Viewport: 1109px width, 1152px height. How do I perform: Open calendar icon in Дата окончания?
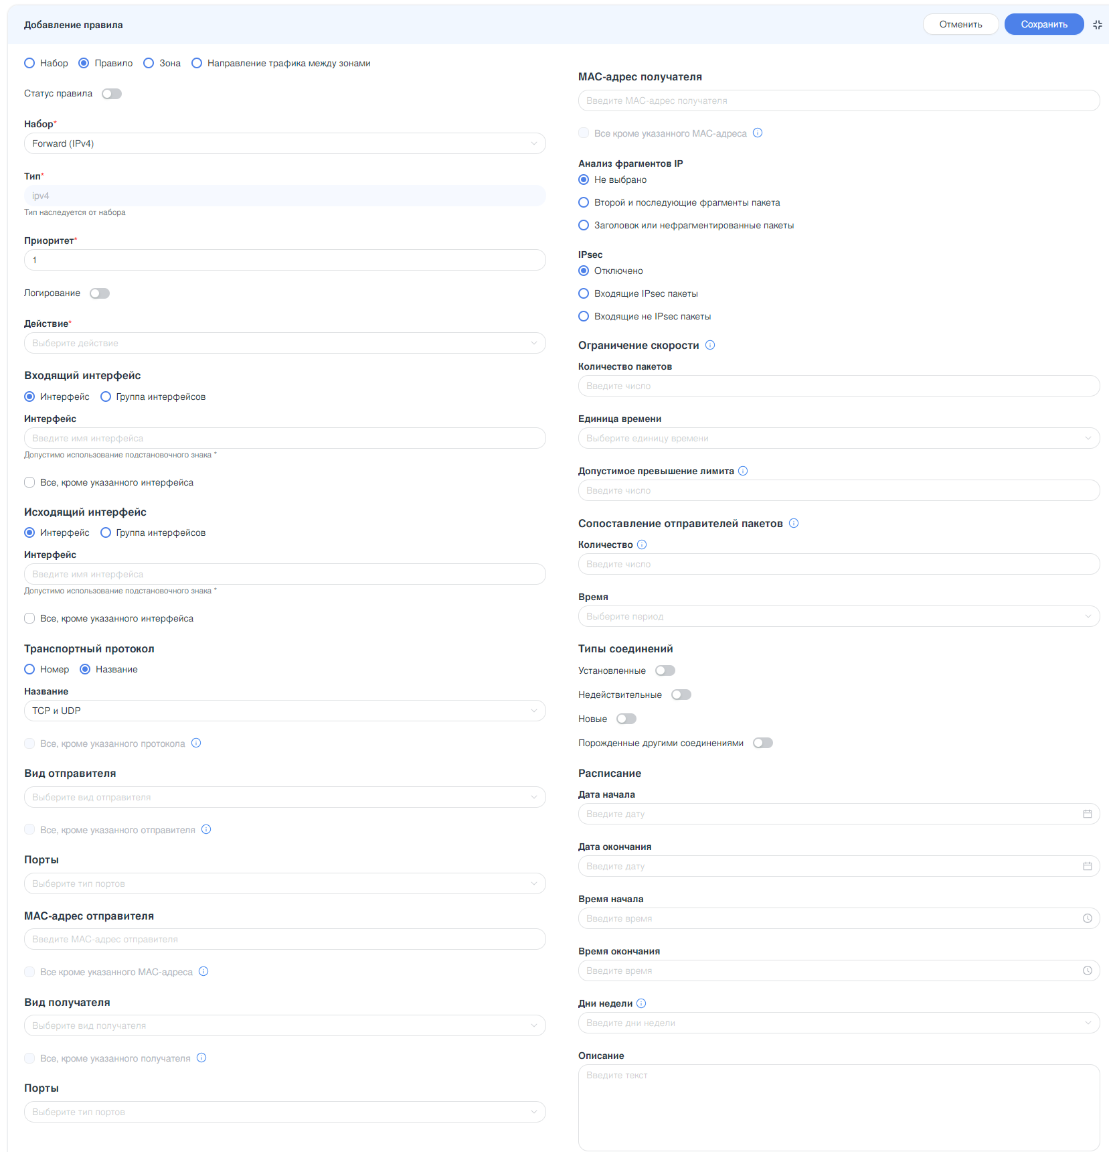point(1088,866)
